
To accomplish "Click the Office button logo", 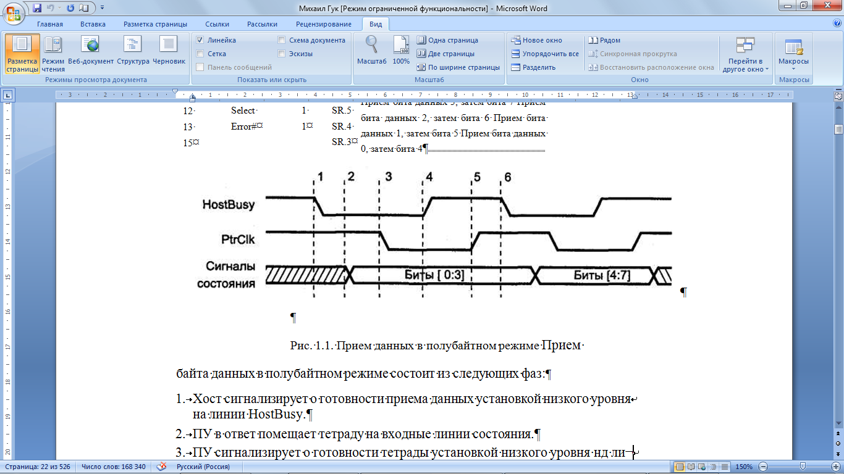I will 12,13.
